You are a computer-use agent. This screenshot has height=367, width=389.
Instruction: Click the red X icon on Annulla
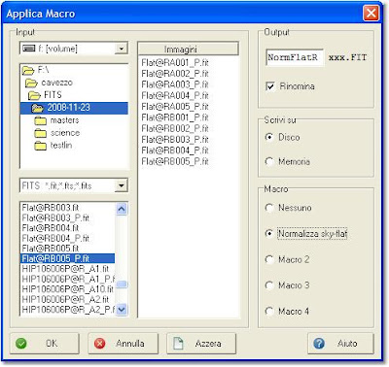(x=99, y=344)
